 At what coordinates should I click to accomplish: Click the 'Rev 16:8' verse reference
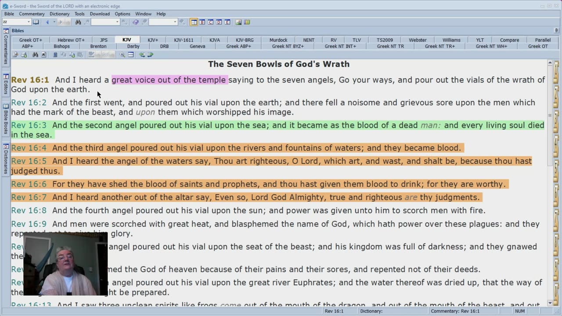(29, 211)
